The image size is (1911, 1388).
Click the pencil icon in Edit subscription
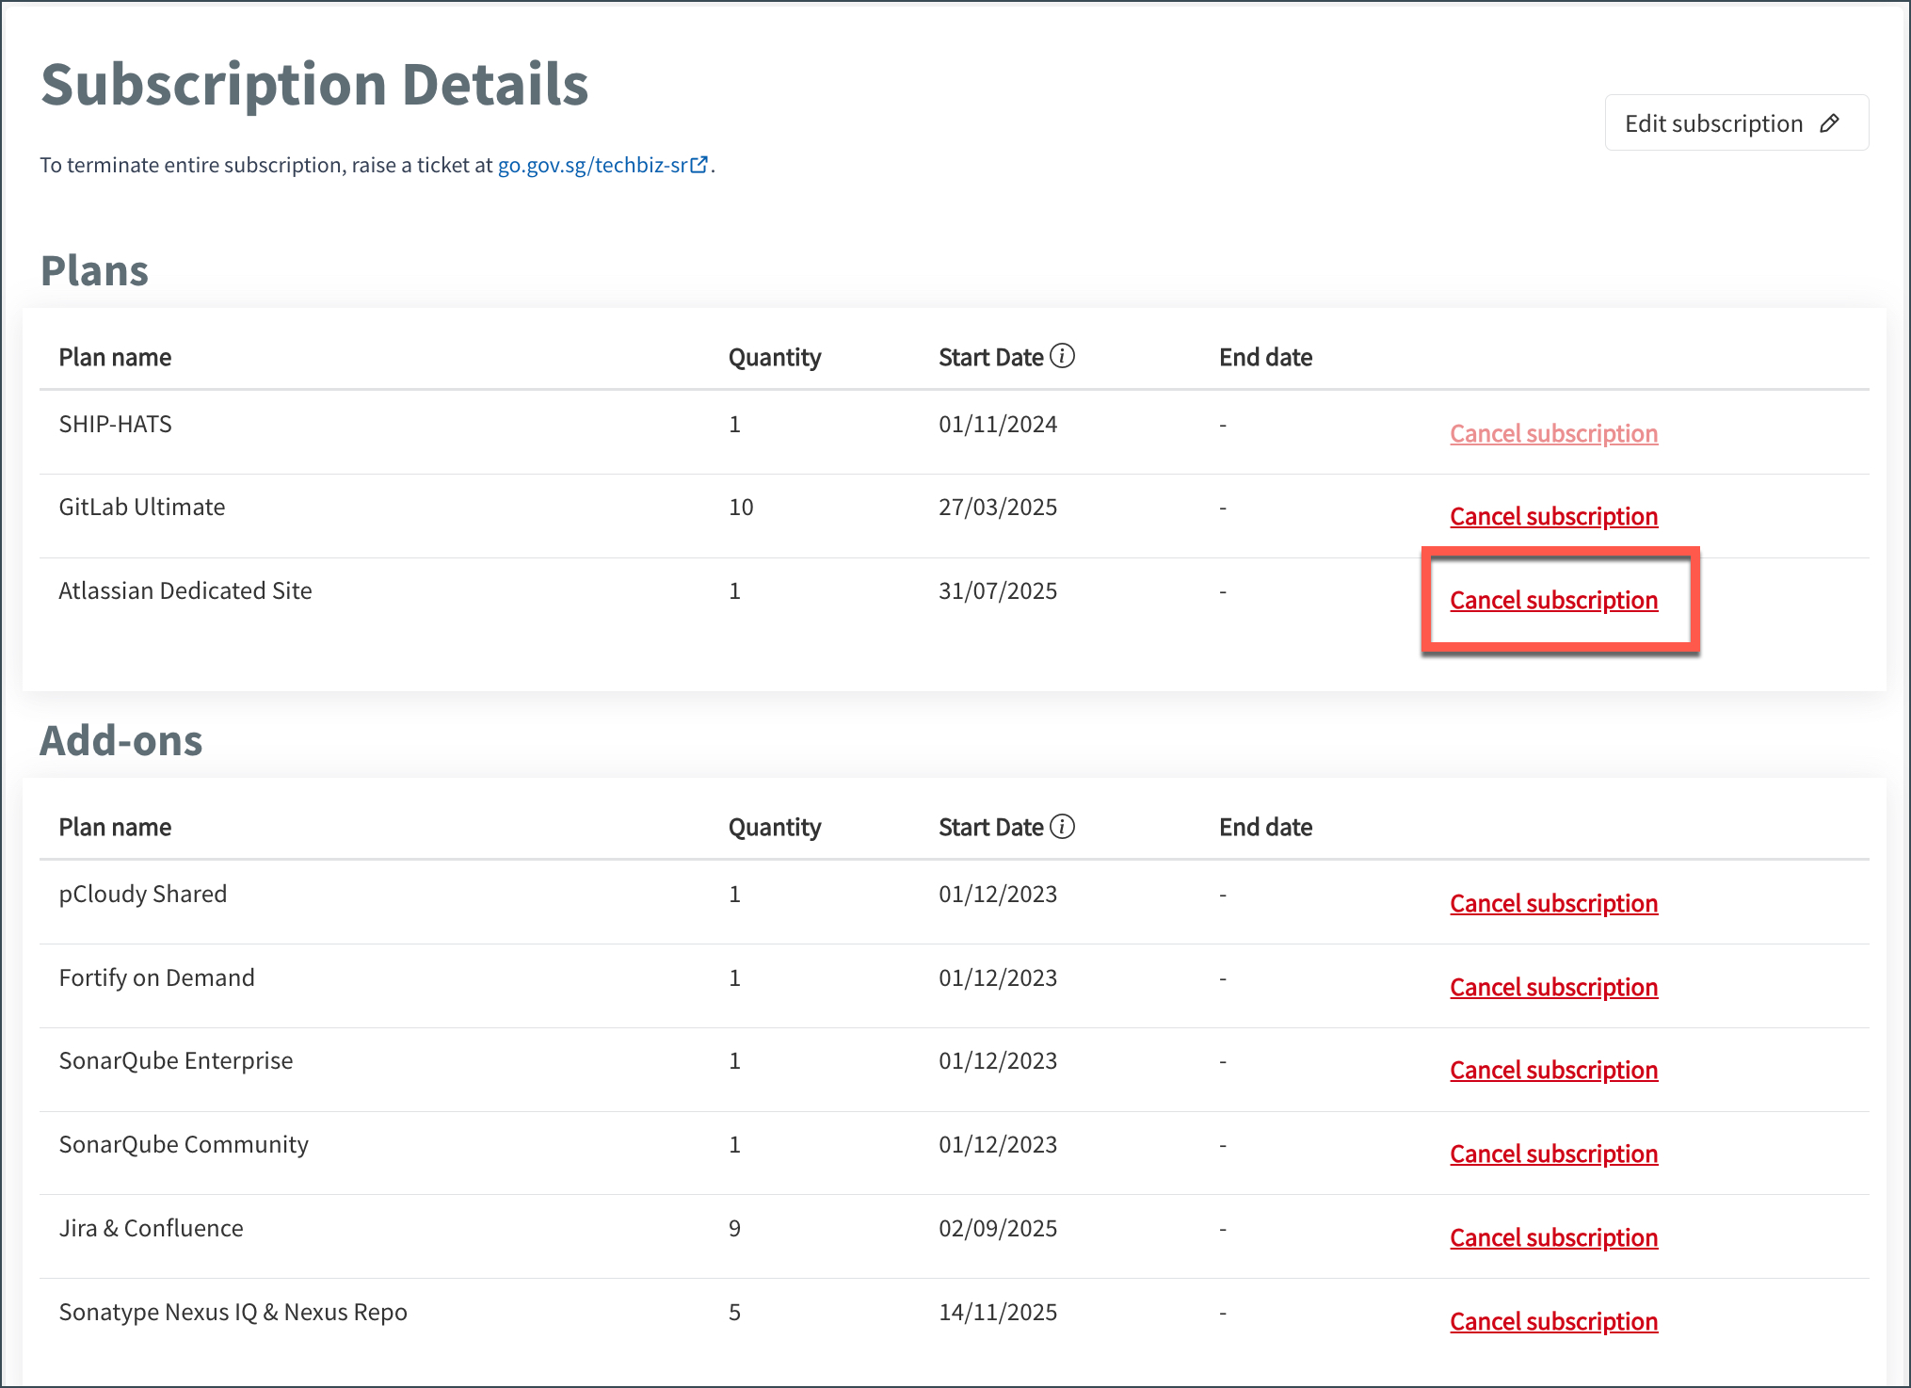tap(1829, 123)
